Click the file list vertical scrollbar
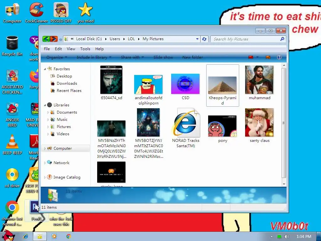 coord(284,123)
